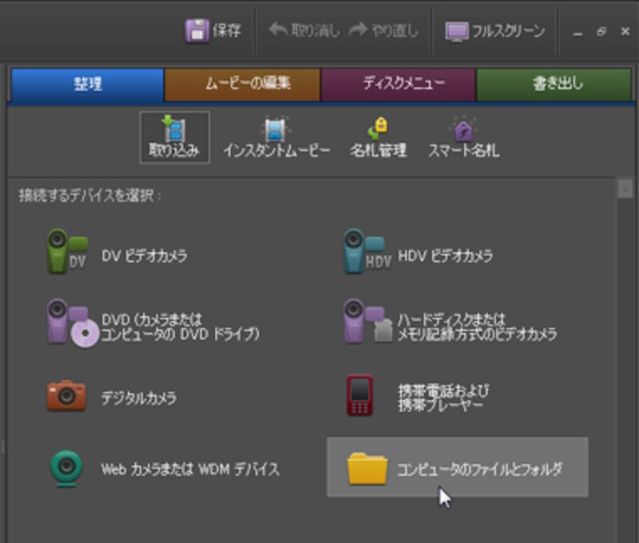
Task: Select the ディスクメニュー tab
Action: [x=399, y=84]
